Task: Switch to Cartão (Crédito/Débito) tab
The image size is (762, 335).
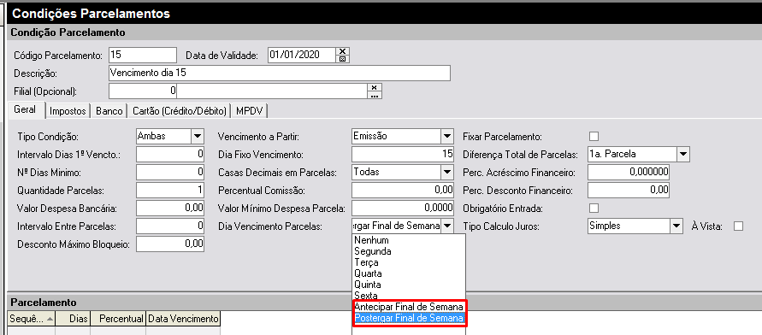Action: (x=180, y=111)
